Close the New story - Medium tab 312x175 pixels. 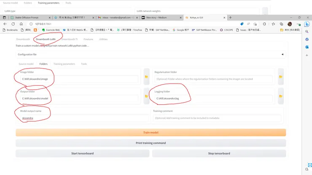pos(181,18)
